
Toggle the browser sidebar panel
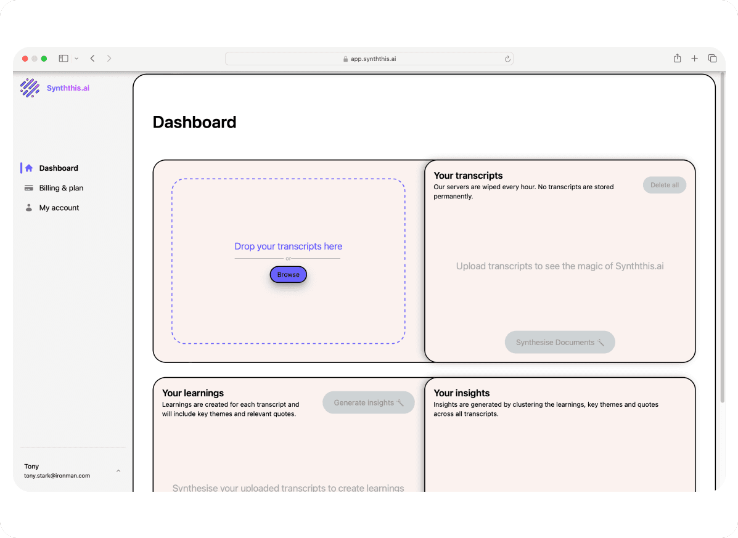64,59
